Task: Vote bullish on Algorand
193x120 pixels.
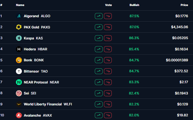Action: [99, 16]
